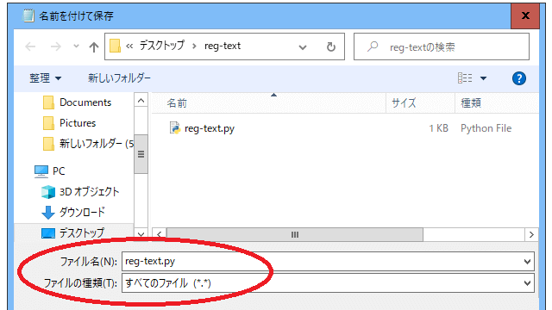Select ダウンロード in navigation pane

82,213
